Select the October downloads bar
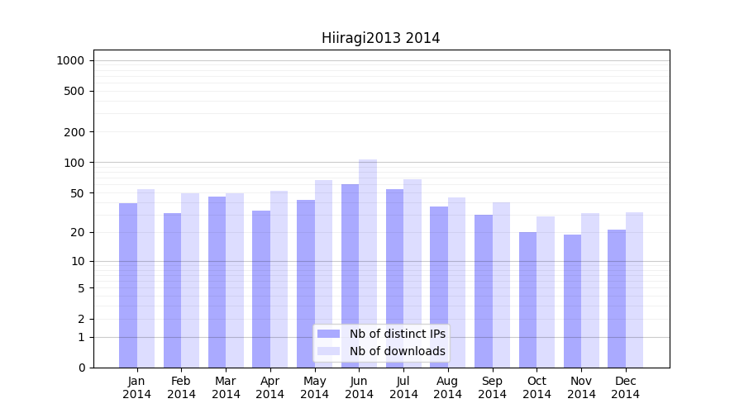The height and width of the screenshot is (413, 744). pos(546,292)
